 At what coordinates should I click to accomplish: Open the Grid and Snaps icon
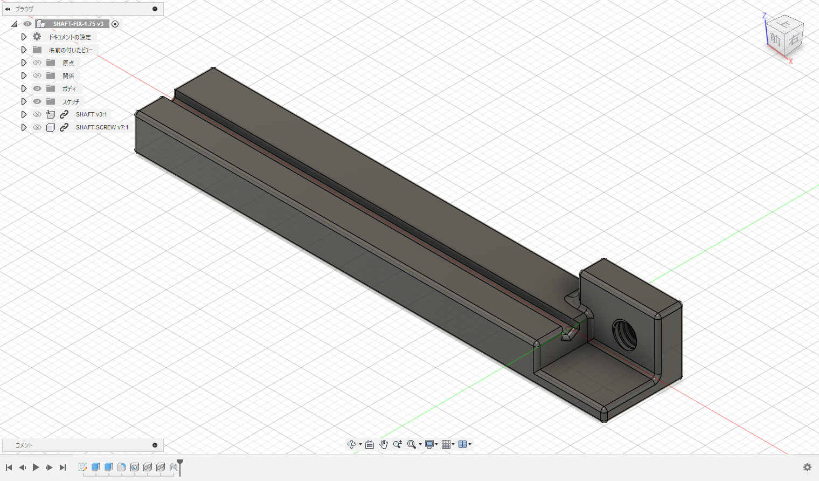[446, 444]
